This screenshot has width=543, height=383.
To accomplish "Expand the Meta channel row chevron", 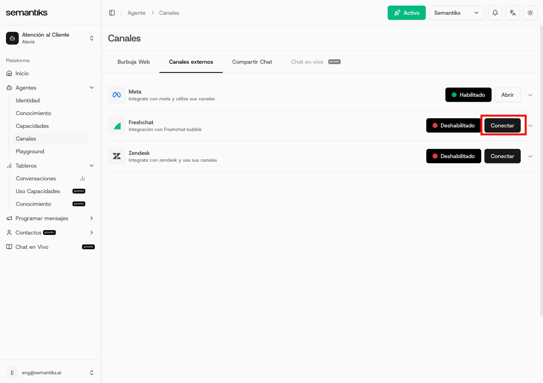I will (530, 95).
